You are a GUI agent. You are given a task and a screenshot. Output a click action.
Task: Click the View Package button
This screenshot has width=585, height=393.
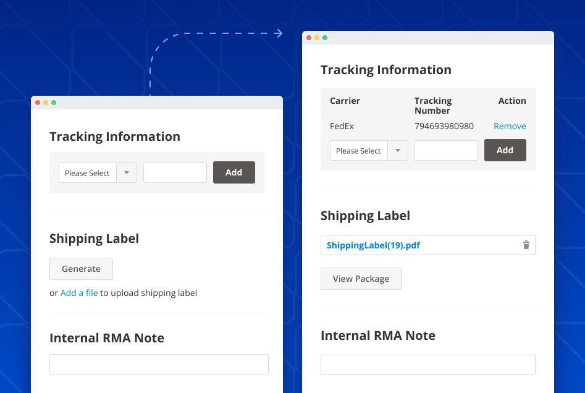tap(361, 278)
